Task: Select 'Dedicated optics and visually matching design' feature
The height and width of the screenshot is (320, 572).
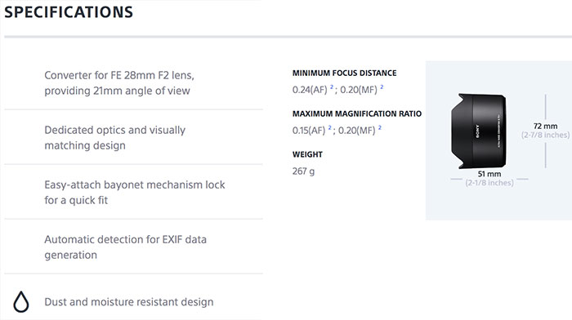Action: point(115,137)
